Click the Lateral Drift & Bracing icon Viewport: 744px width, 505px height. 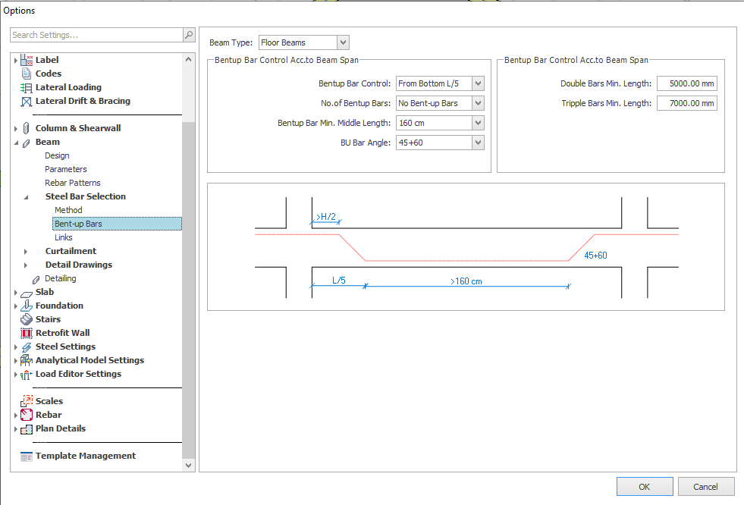(x=27, y=101)
